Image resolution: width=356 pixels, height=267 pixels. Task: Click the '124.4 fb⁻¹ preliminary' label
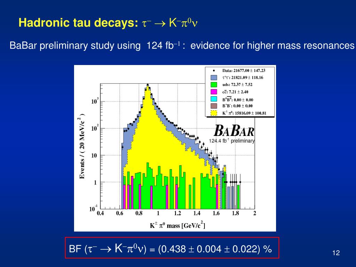tap(232, 141)
